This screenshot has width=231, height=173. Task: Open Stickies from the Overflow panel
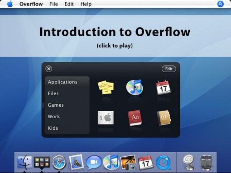click(106, 87)
